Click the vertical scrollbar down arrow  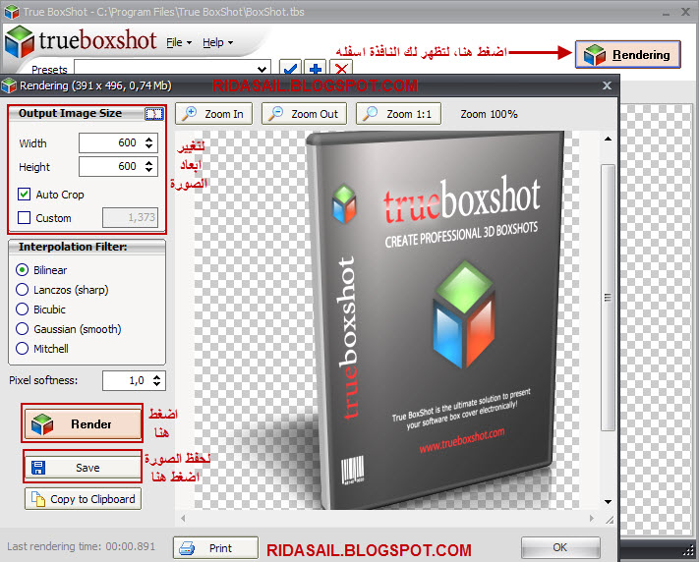click(x=608, y=502)
